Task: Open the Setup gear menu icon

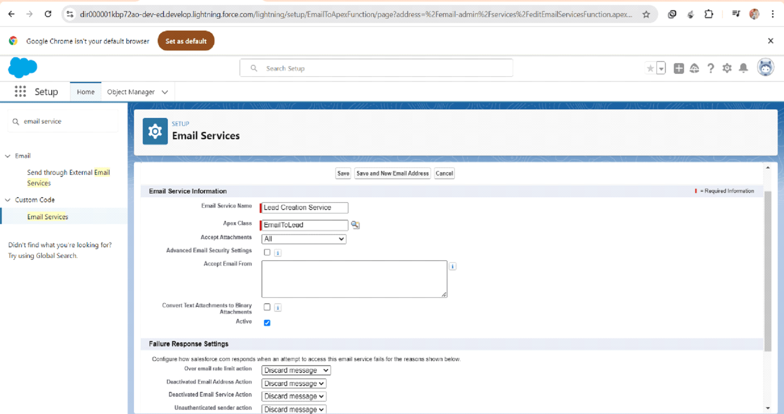Action: [727, 68]
